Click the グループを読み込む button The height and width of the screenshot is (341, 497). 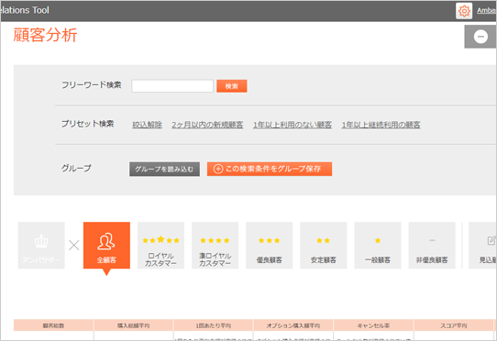coord(164,170)
